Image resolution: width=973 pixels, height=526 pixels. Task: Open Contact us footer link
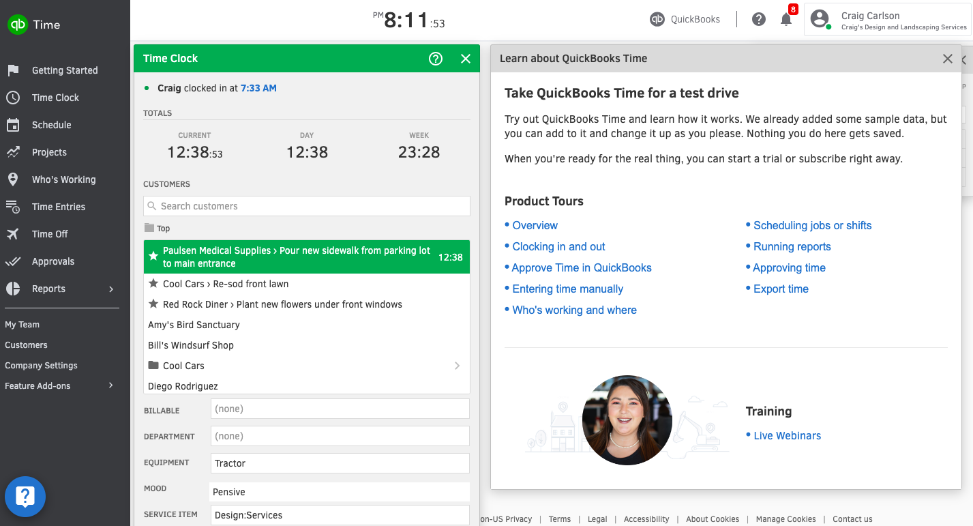tap(852, 519)
